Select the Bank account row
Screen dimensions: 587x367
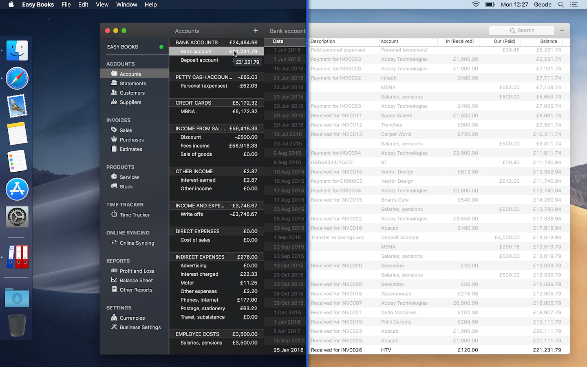(x=216, y=51)
